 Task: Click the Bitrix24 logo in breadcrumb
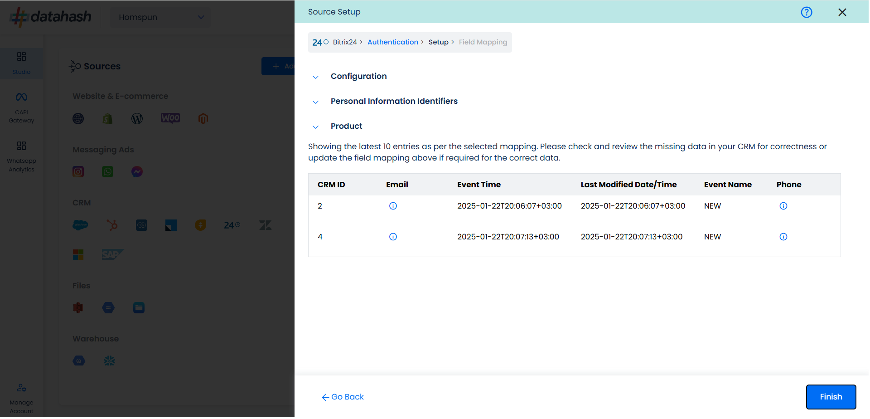[320, 42]
